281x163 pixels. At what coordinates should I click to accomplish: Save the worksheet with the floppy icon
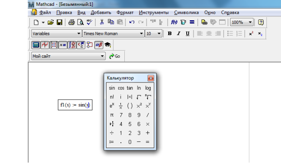coord(60,23)
